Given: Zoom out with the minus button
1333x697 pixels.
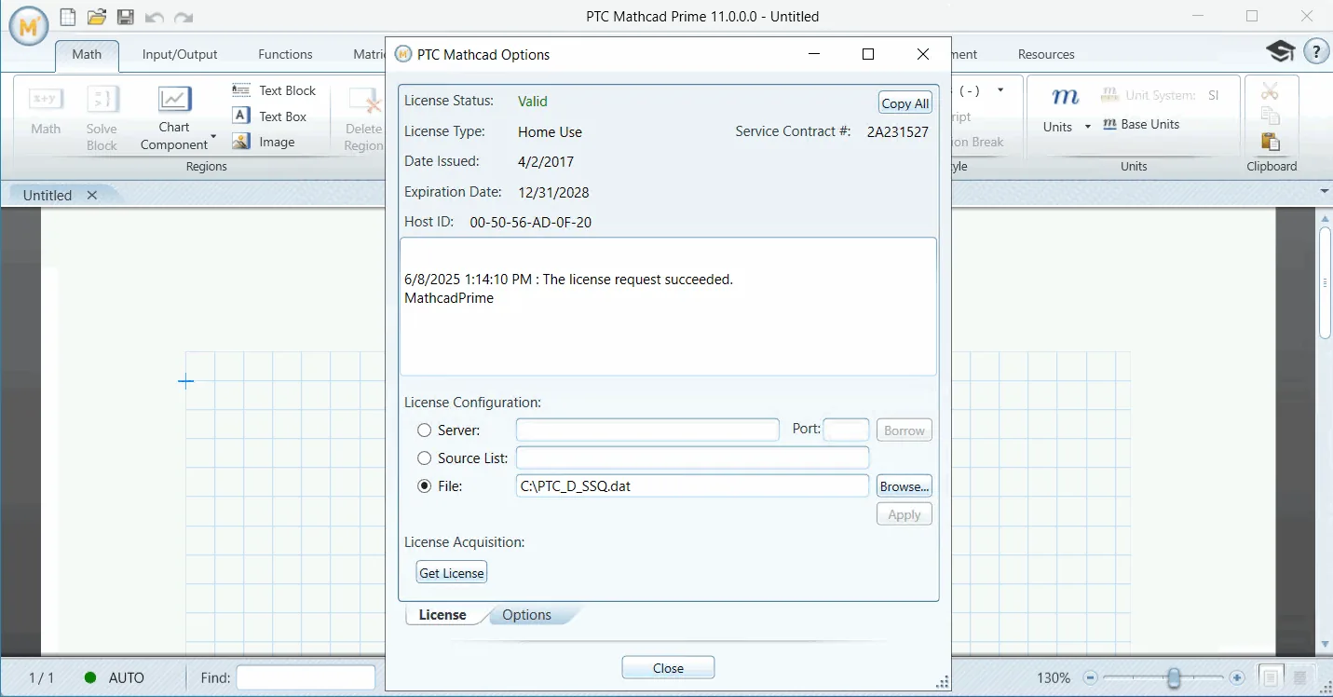Looking at the screenshot, I should 1091,677.
